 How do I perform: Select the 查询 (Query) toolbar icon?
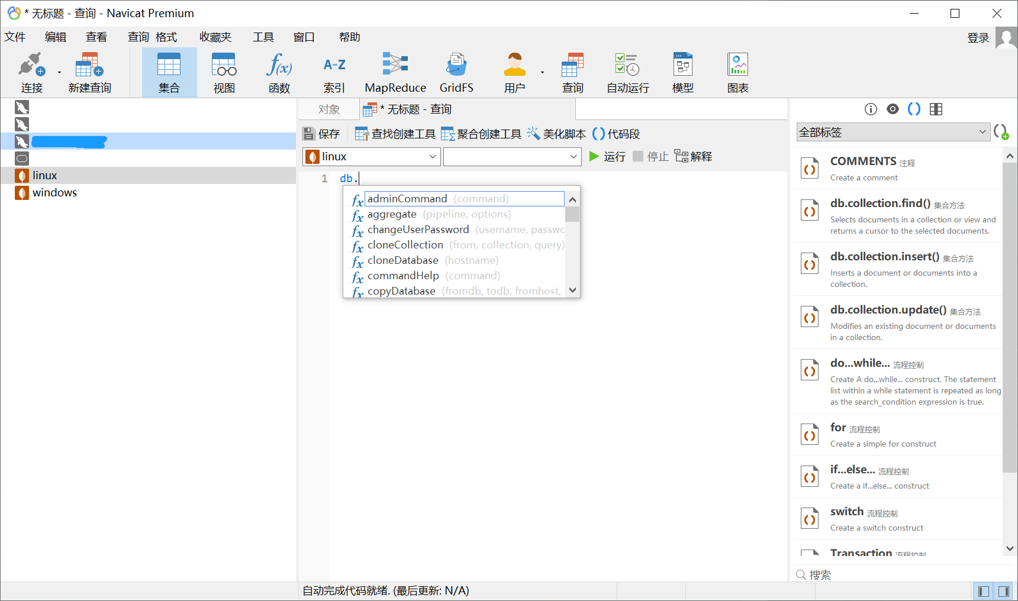572,72
